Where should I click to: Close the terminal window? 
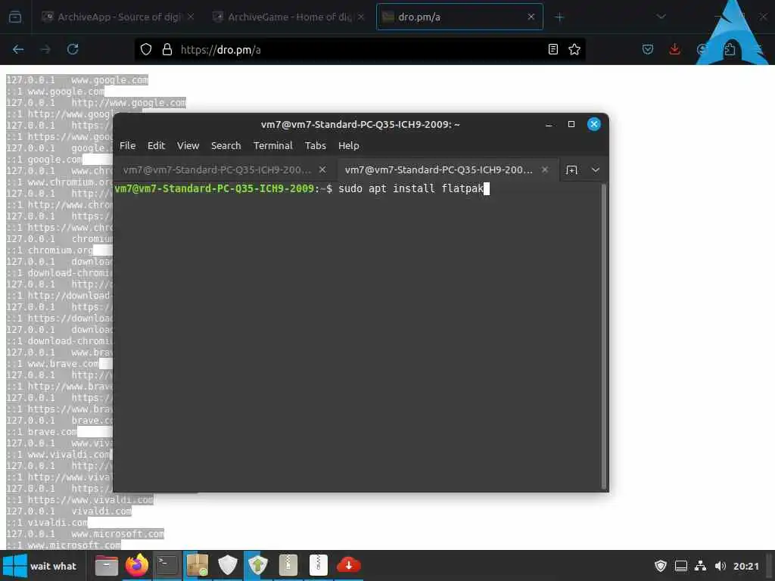tap(594, 125)
